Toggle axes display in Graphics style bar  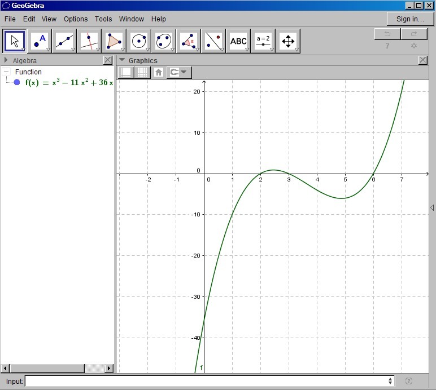[125, 72]
